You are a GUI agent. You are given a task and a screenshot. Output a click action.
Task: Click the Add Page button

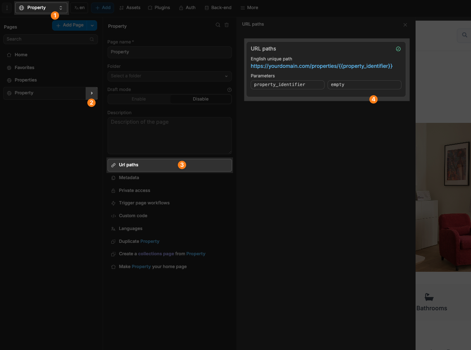point(69,25)
